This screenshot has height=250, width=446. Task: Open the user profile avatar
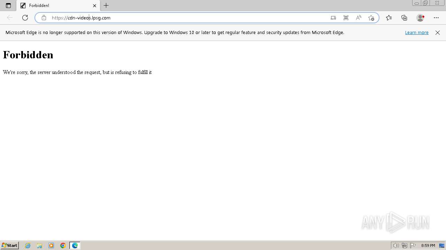tap(421, 18)
